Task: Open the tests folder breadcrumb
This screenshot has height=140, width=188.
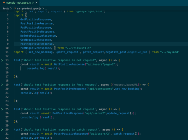Action: (6, 8)
